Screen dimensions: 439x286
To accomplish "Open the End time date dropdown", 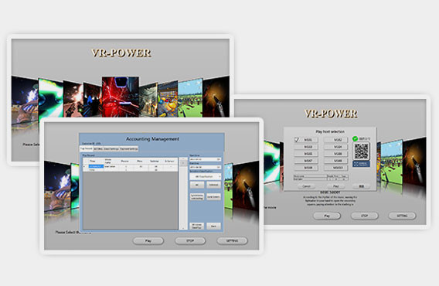I will tap(206, 167).
